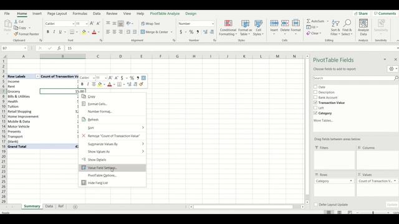Apply accounting dollar format in ribbon
The image size is (399, 224).
pos(181,32)
